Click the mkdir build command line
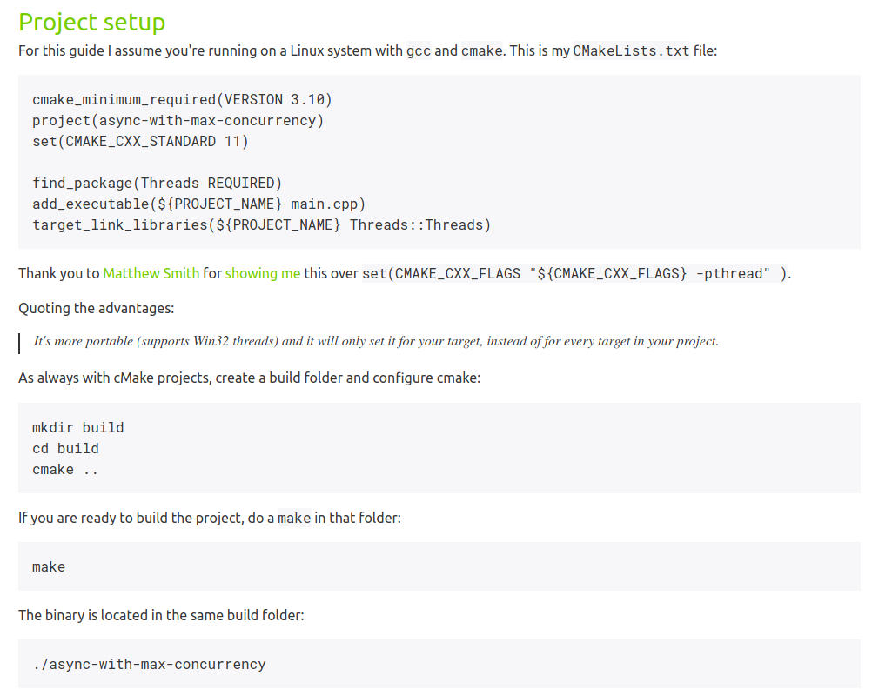This screenshot has height=696, width=872. click(77, 428)
